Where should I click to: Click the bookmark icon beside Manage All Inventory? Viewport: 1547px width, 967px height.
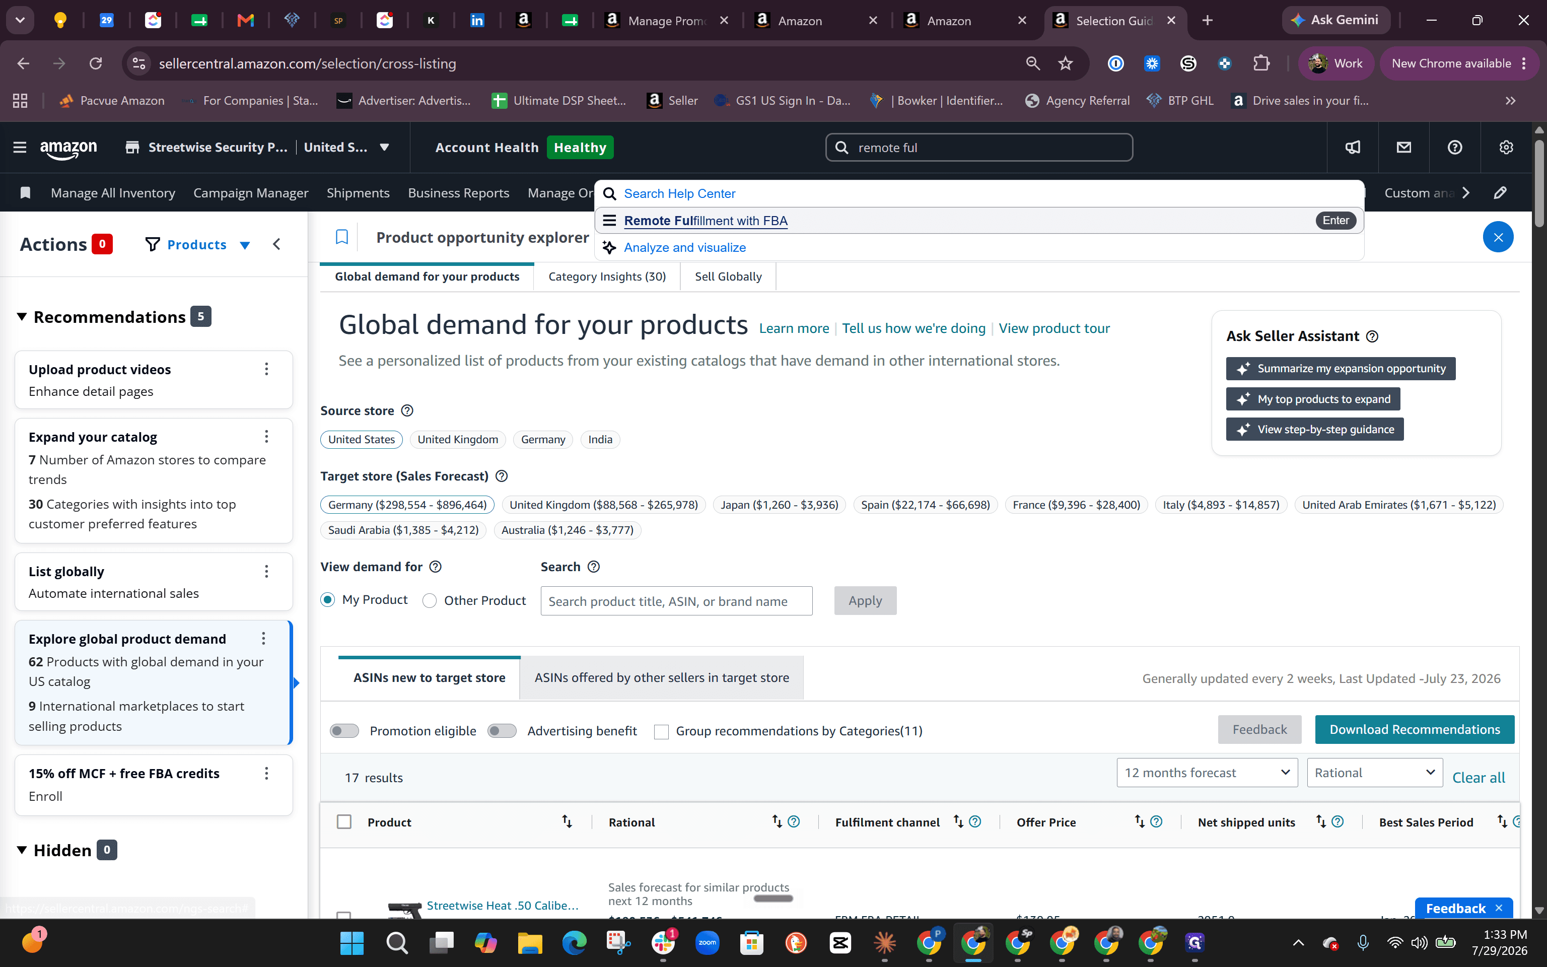point(26,192)
